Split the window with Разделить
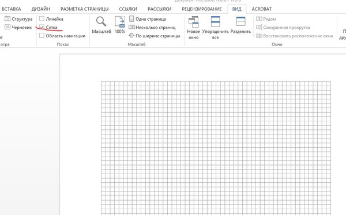The width and height of the screenshot is (346, 215). [x=240, y=25]
